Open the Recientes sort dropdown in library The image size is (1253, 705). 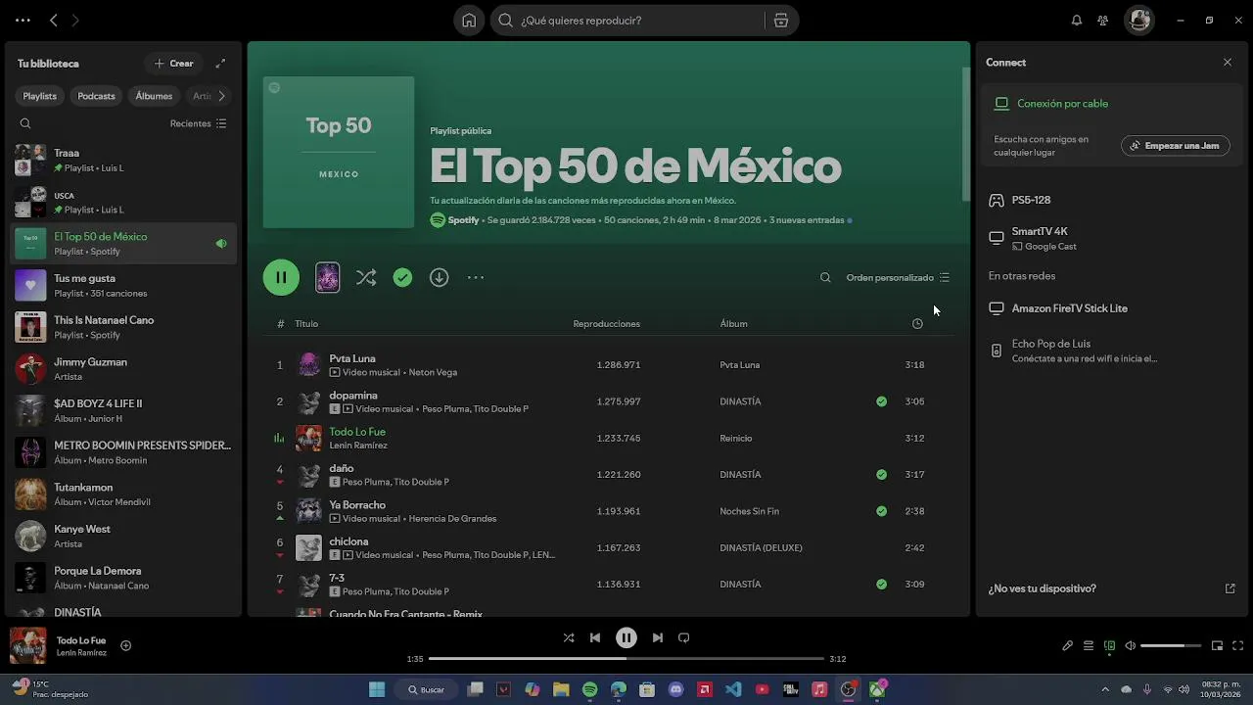198,123
